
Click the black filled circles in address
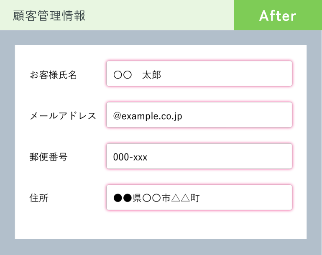click(x=123, y=198)
